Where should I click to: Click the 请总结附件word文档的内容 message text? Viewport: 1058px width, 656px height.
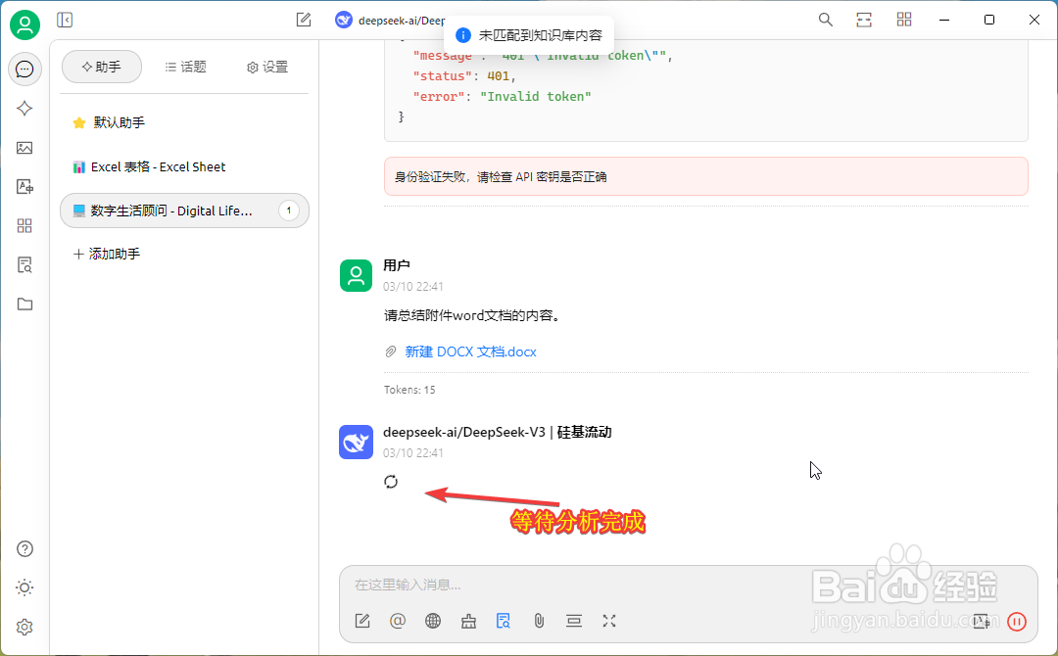click(471, 315)
